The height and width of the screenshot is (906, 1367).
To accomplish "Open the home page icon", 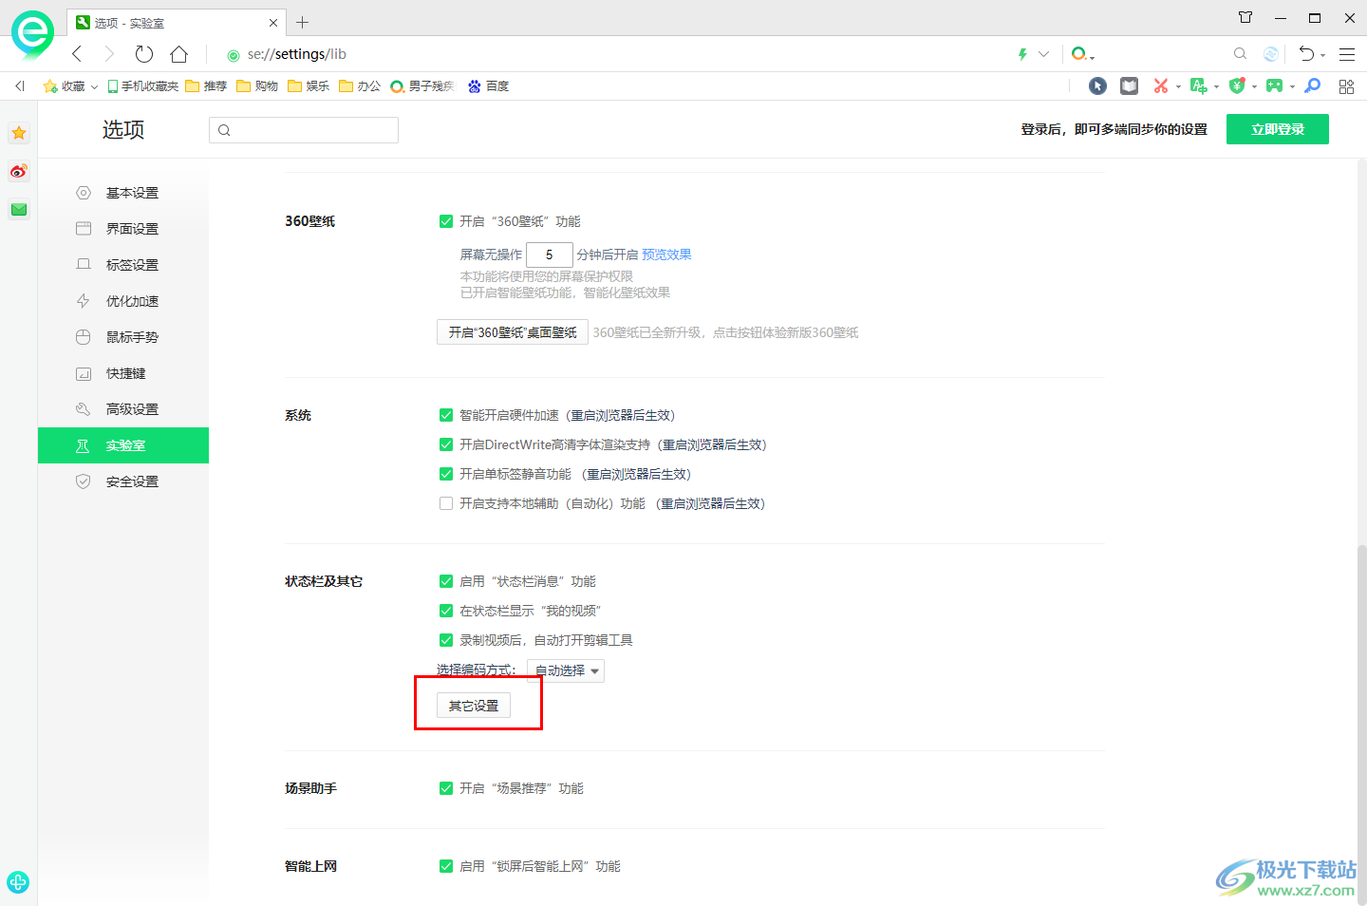I will 178,54.
